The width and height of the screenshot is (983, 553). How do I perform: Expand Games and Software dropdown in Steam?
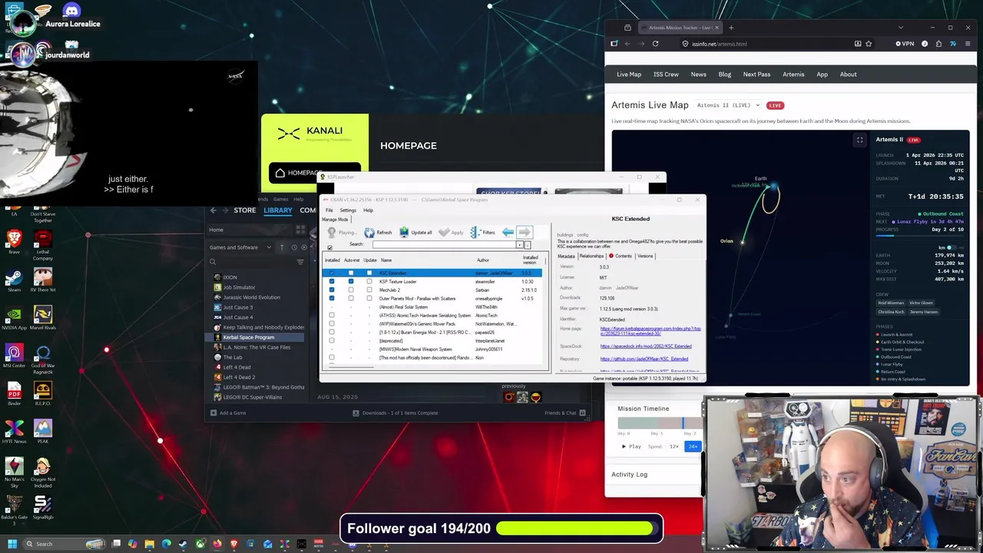pos(241,247)
